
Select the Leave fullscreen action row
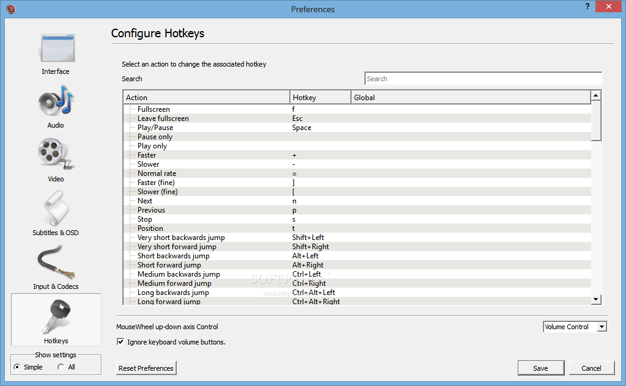[357, 118]
